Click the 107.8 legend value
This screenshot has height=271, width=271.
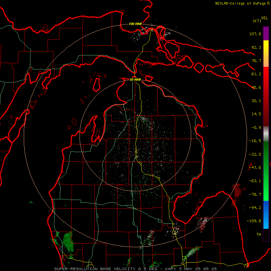pos(255,34)
